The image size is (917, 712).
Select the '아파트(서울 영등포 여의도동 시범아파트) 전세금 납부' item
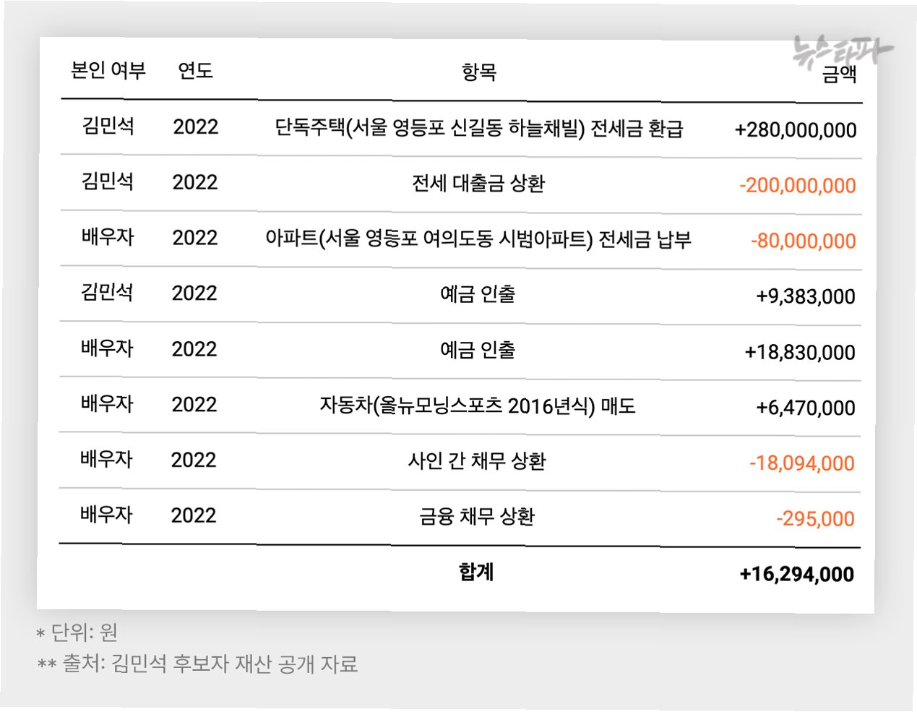[x=478, y=239]
